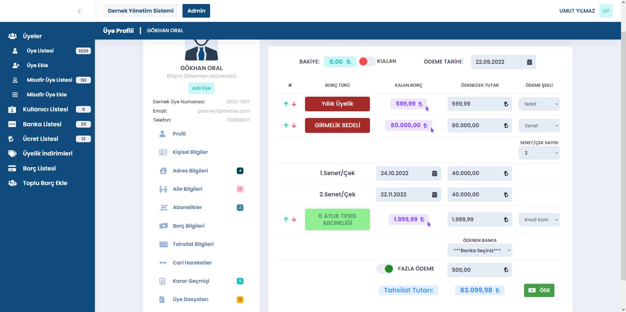
Task: Click the calendar icon in the Ödeme Tarihi field
Action: pyautogui.click(x=529, y=62)
